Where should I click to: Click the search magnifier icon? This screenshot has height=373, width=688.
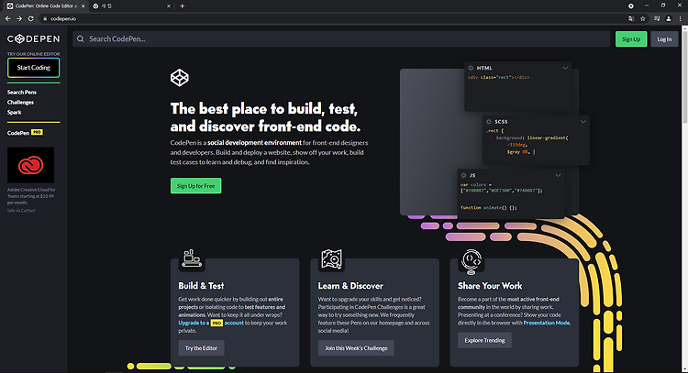[x=81, y=39]
